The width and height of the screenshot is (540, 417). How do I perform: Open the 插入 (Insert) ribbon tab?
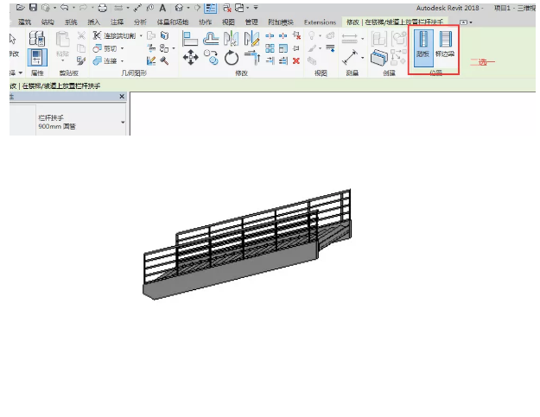pos(94,22)
